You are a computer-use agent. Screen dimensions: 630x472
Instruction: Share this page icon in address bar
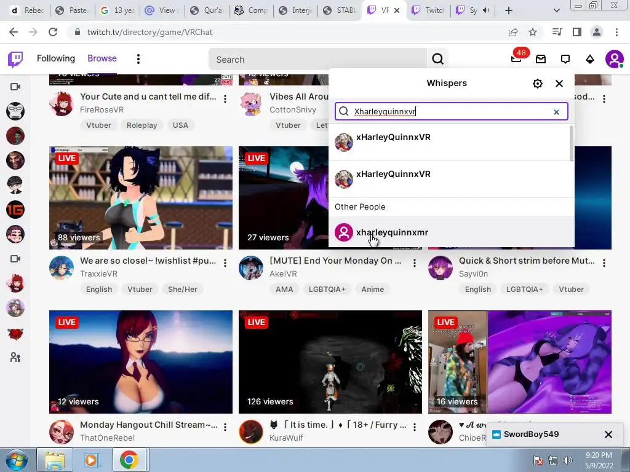point(513,32)
